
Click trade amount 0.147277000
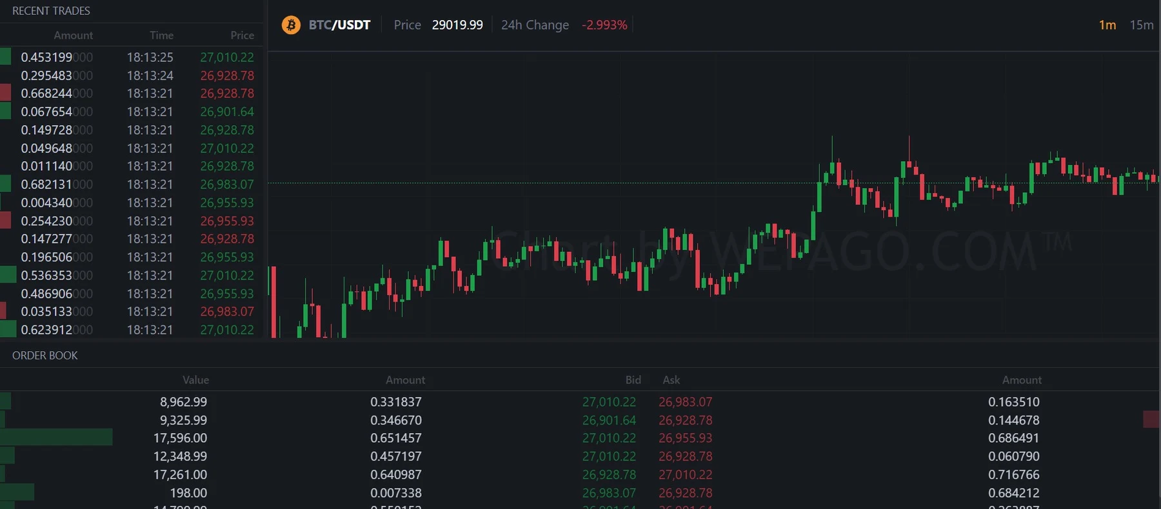(x=57, y=239)
